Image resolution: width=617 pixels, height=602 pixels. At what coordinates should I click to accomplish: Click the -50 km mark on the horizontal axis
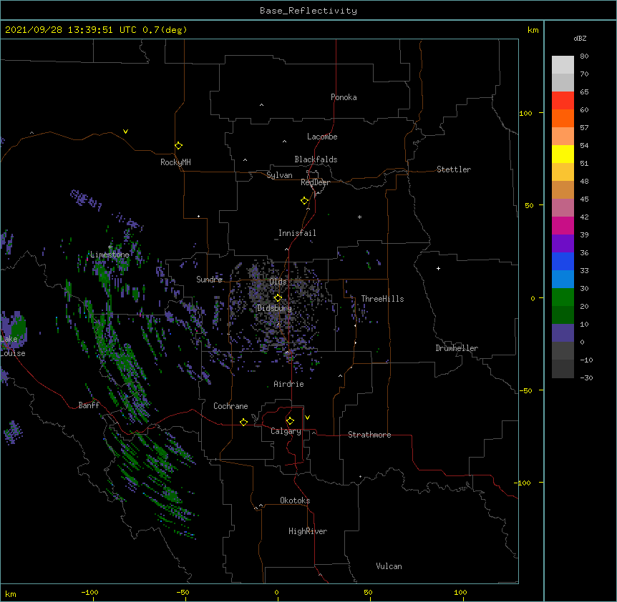click(183, 592)
